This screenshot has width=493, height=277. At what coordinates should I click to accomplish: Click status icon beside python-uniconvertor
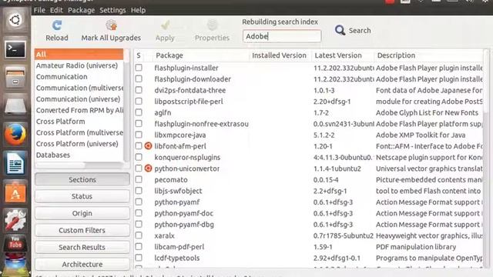tap(148, 169)
